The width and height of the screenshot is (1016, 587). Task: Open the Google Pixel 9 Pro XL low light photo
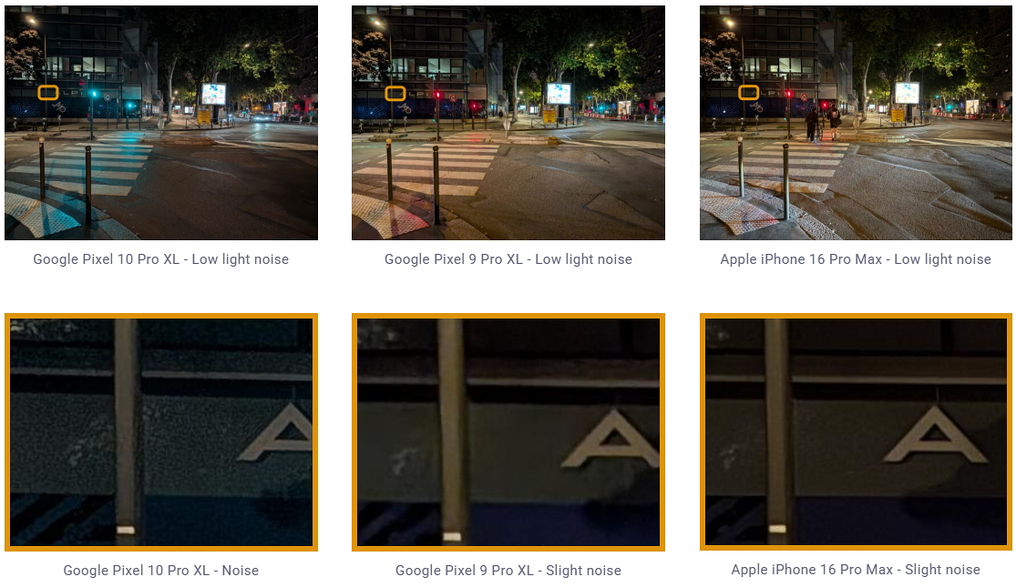pyautogui.click(x=508, y=123)
